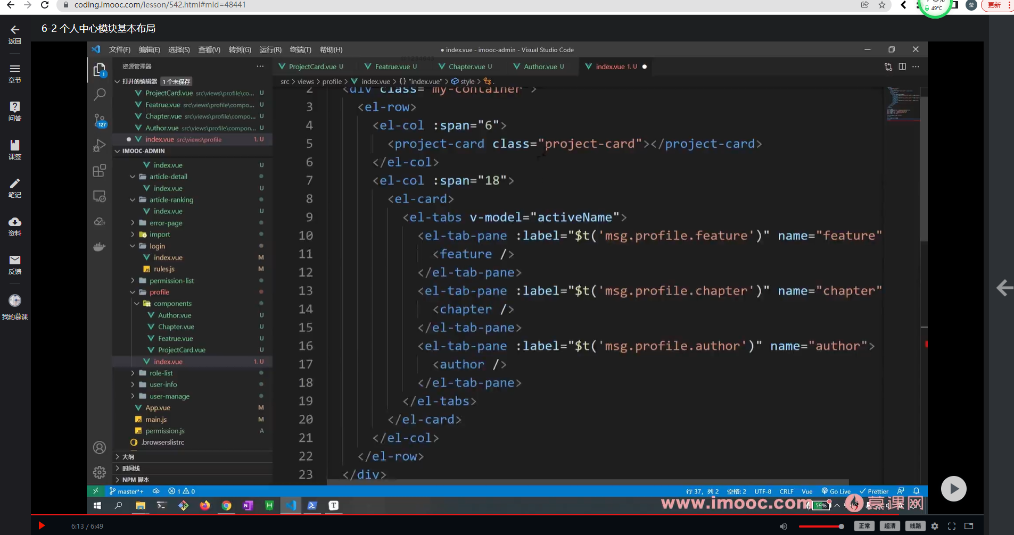1014x535 pixels.
Task: Open the 章节 chapter list sidebar icon
Action: click(15, 73)
